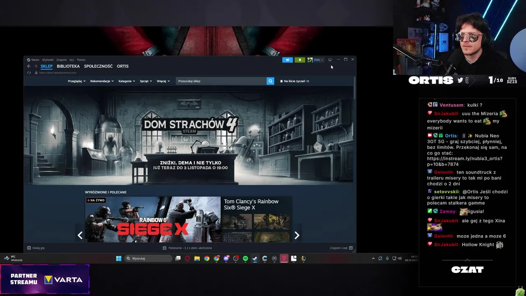Click the CZAT label below chat

pyautogui.click(x=467, y=270)
